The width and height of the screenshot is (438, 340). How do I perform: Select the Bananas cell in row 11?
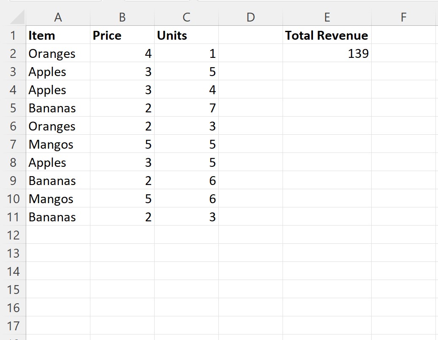point(58,217)
